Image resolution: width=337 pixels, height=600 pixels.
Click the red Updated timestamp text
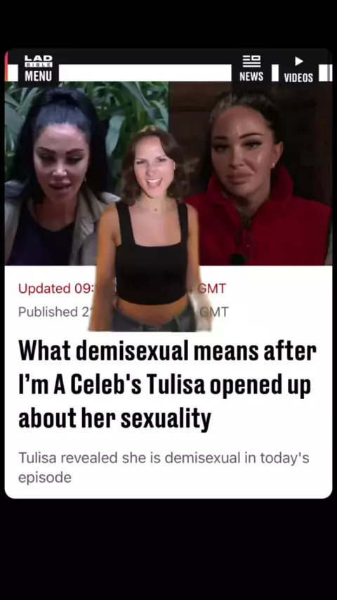[x=56, y=289]
